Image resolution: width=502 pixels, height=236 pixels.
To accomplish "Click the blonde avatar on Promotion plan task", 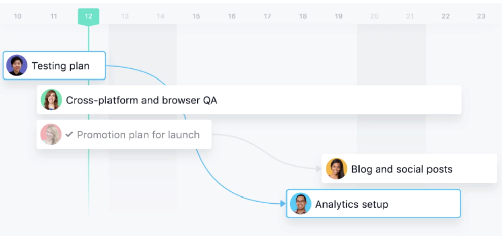I will (51, 134).
